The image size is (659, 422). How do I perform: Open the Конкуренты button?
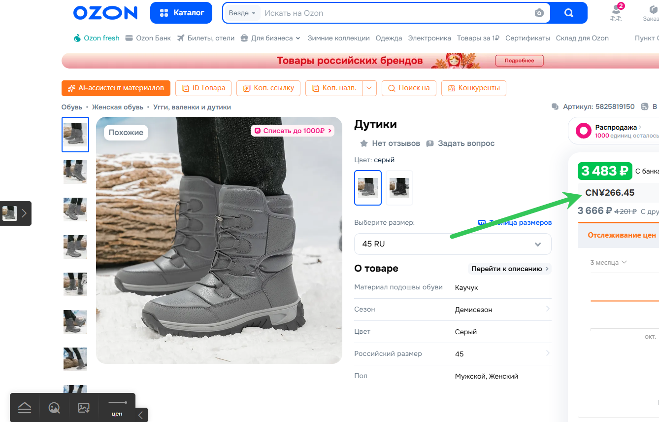474,88
